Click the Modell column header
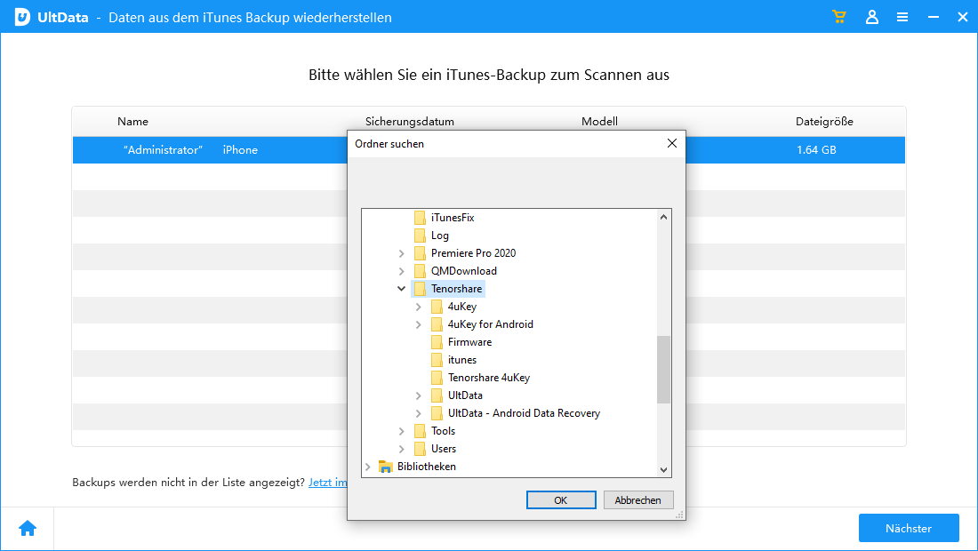978x551 pixels. [x=599, y=122]
